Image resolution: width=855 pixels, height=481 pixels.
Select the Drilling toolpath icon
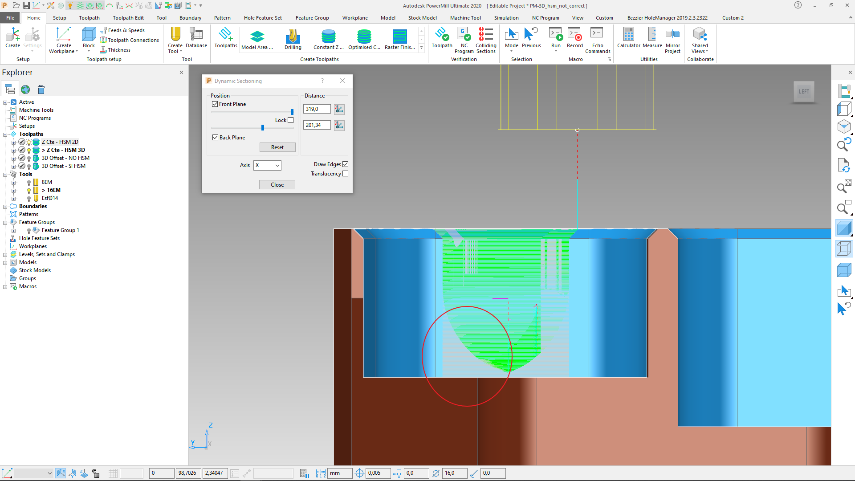tap(293, 39)
